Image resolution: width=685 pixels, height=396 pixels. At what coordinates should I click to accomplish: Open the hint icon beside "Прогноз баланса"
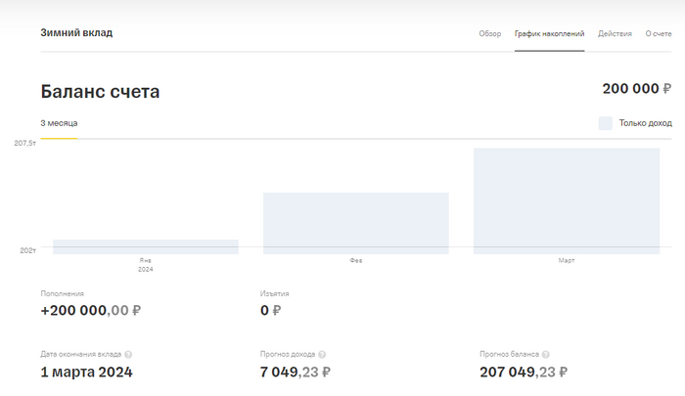[x=546, y=354]
